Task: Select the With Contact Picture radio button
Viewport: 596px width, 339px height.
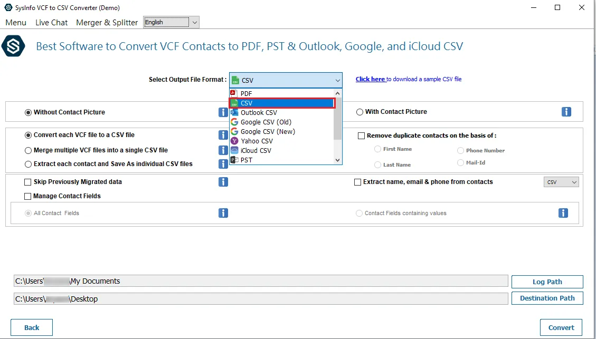Action: click(x=360, y=112)
